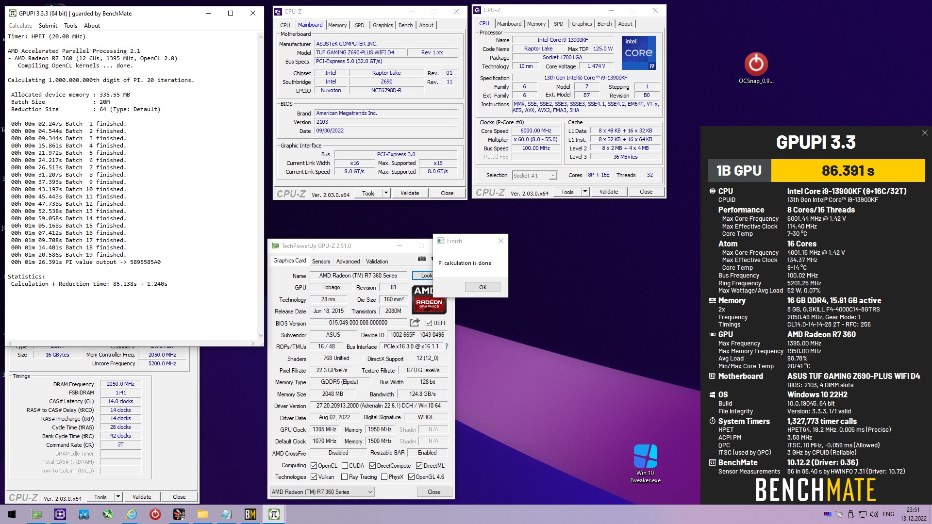Click the ENG language indicator in tray

pos(888,514)
